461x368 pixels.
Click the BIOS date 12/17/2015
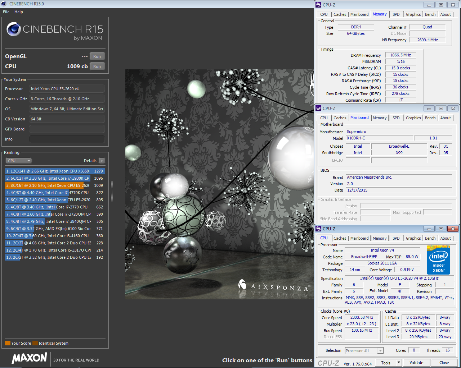pos(399,190)
